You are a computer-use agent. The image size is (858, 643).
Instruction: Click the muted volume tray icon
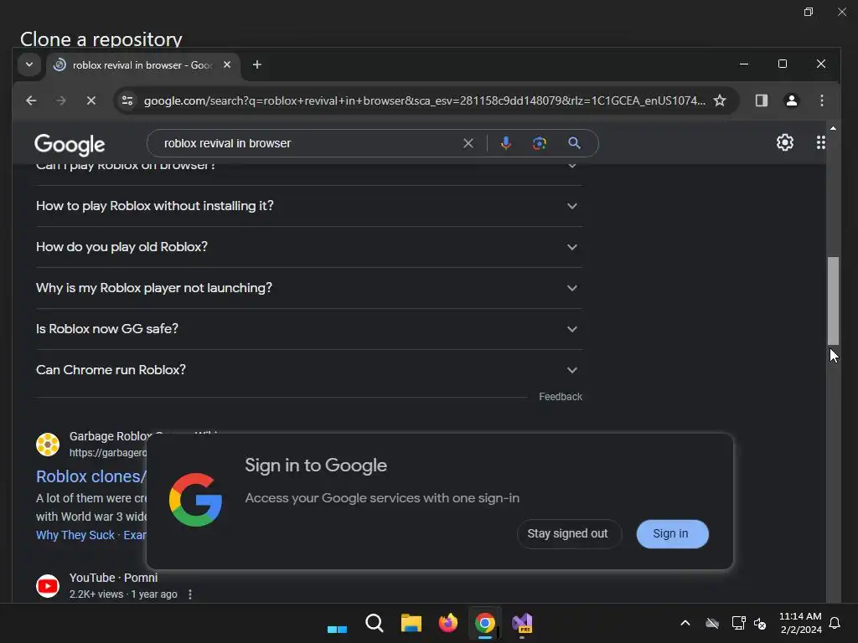(x=759, y=623)
